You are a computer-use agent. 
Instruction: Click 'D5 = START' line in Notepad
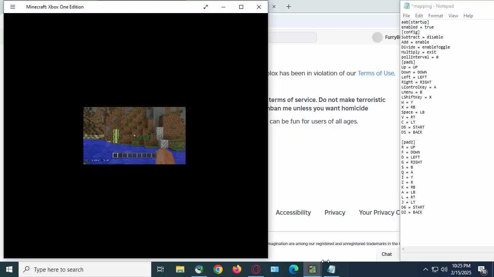click(x=413, y=127)
